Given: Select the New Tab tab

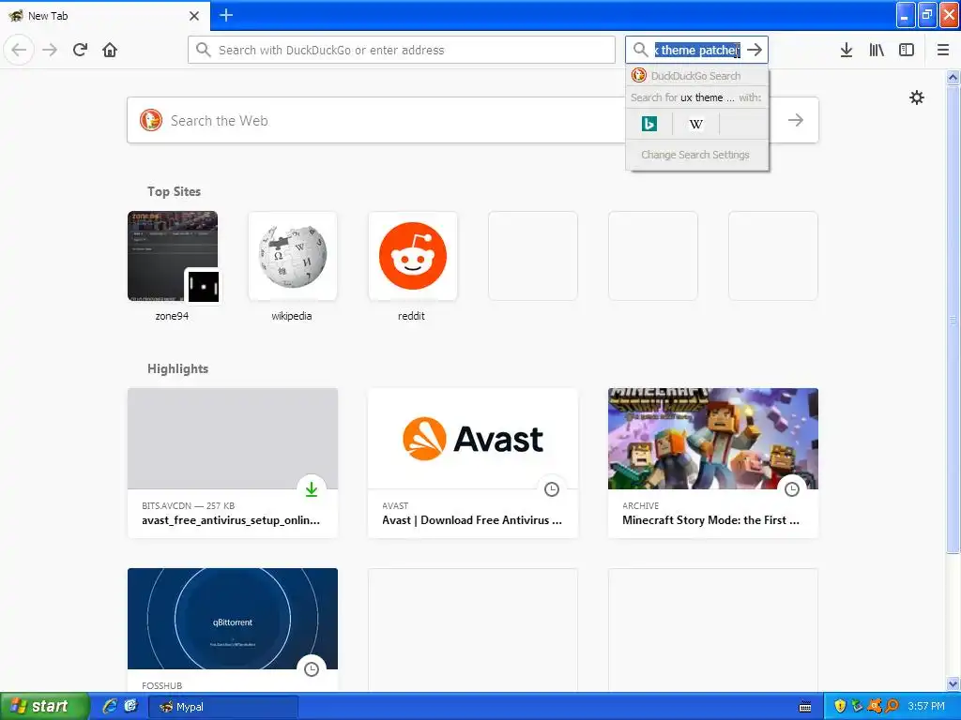Looking at the screenshot, I should click(x=105, y=16).
